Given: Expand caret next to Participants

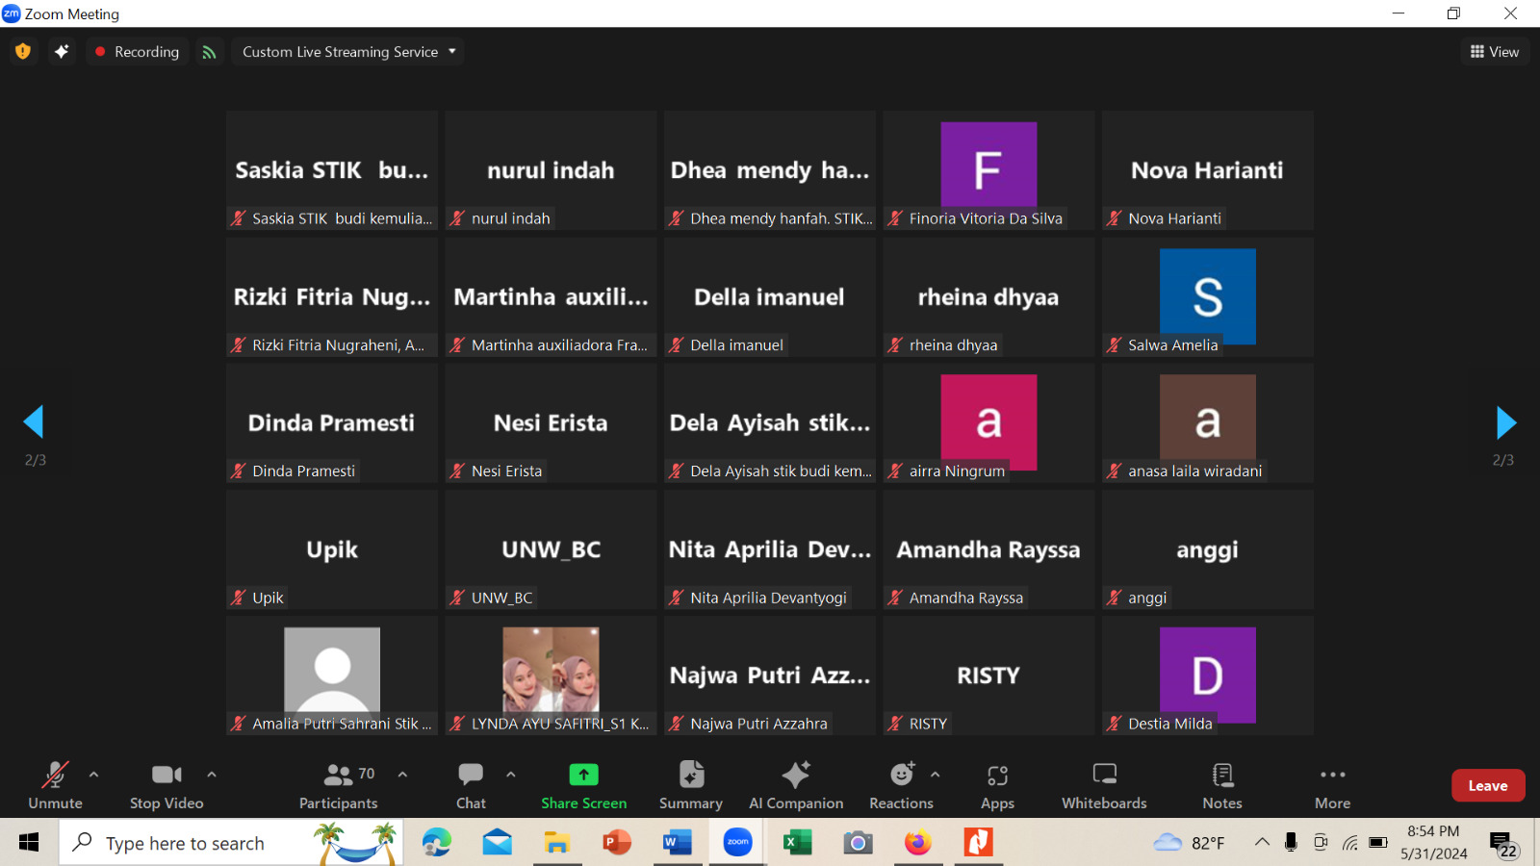Looking at the screenshot, I should (402, 774).
